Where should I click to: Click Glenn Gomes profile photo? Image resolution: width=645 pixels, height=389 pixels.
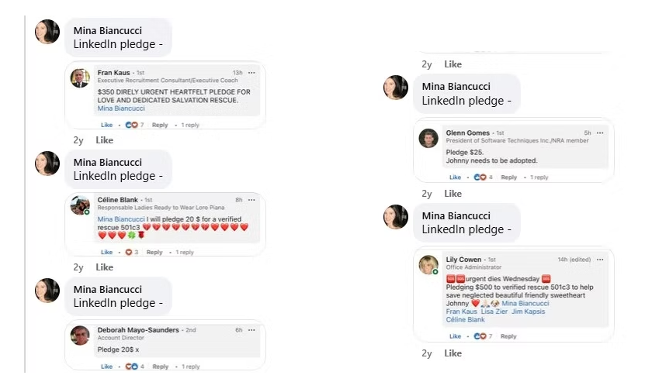tap(428, 139)
